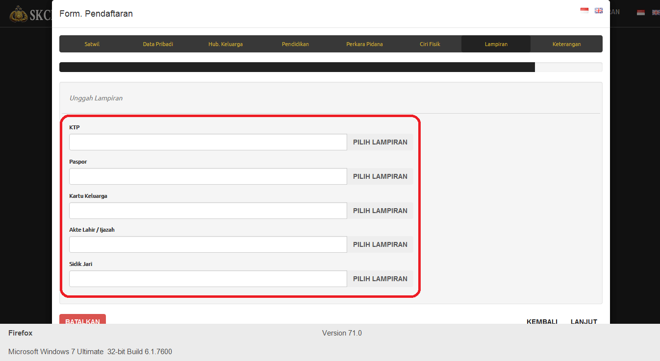The width and height of the screenshot is (660, 361).
Task: Click the "Unggah Lampiran" section heading
Action: pos(96,98)
